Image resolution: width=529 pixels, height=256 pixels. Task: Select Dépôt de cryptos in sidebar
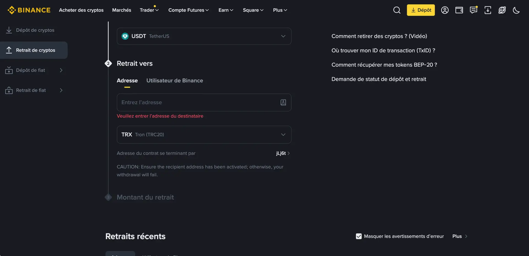pos(35,30)
